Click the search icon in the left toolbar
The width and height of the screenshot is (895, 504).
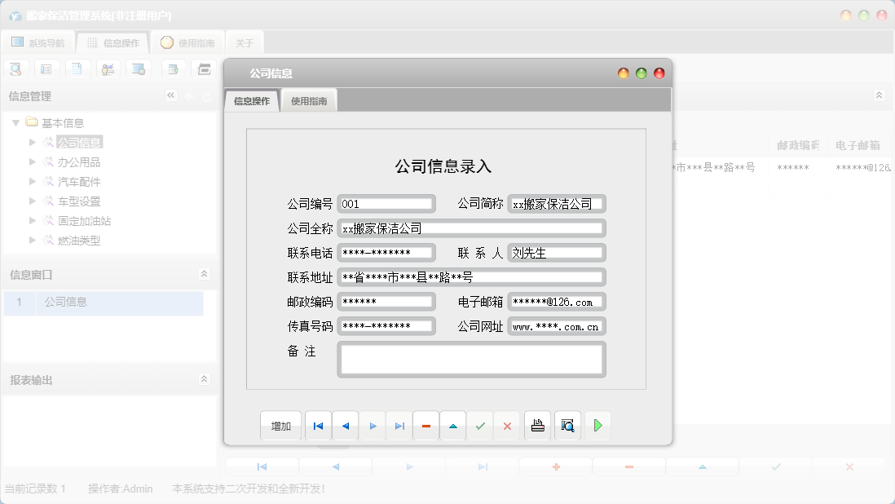(x=15, y=69)
